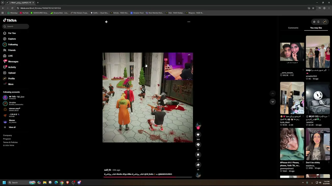
Task: Open the hoda_diaa0 recommended video thumbnail
Action: point(292,98)
